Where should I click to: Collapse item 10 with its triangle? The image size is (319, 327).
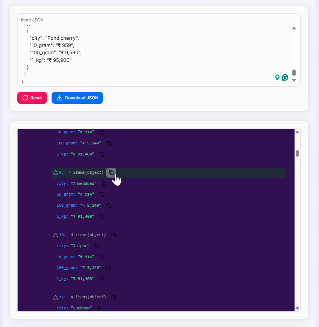pyautogui.click(x=55, y=235)
